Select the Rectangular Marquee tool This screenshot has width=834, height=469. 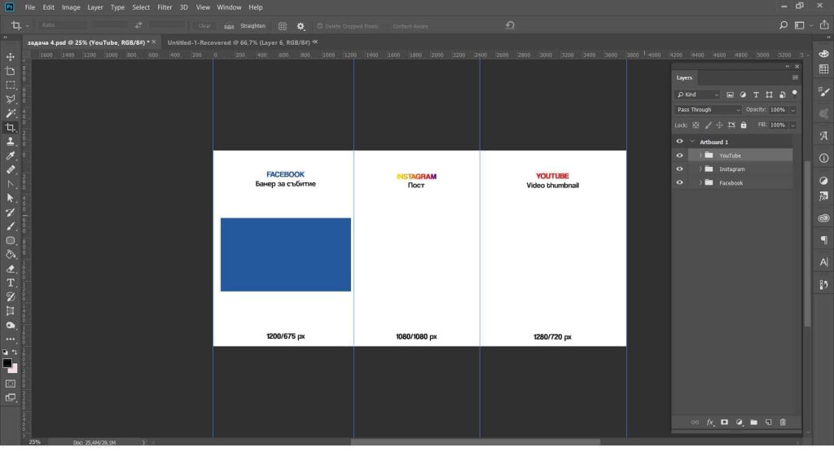pyautogui.click(x=10, y=85)
